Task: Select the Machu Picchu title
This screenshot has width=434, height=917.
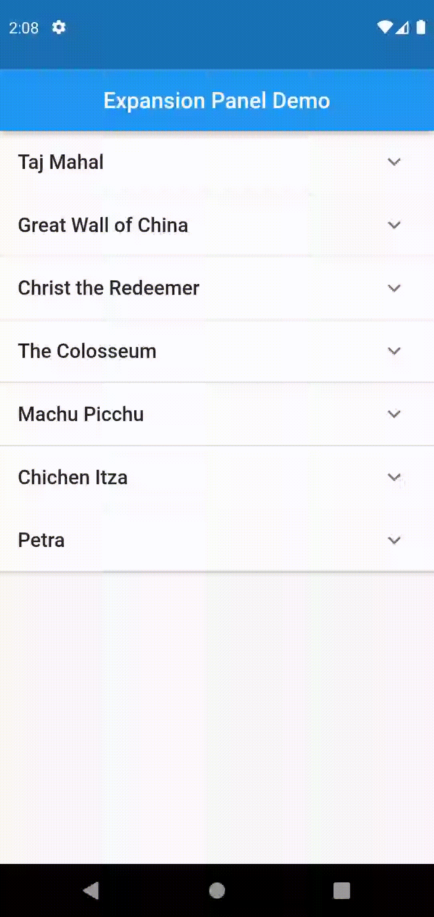Action: tap(81, 414)
